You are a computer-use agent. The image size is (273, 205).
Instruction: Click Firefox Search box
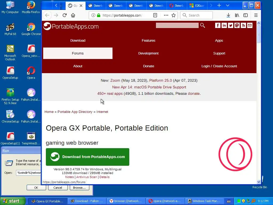[196, 15]
